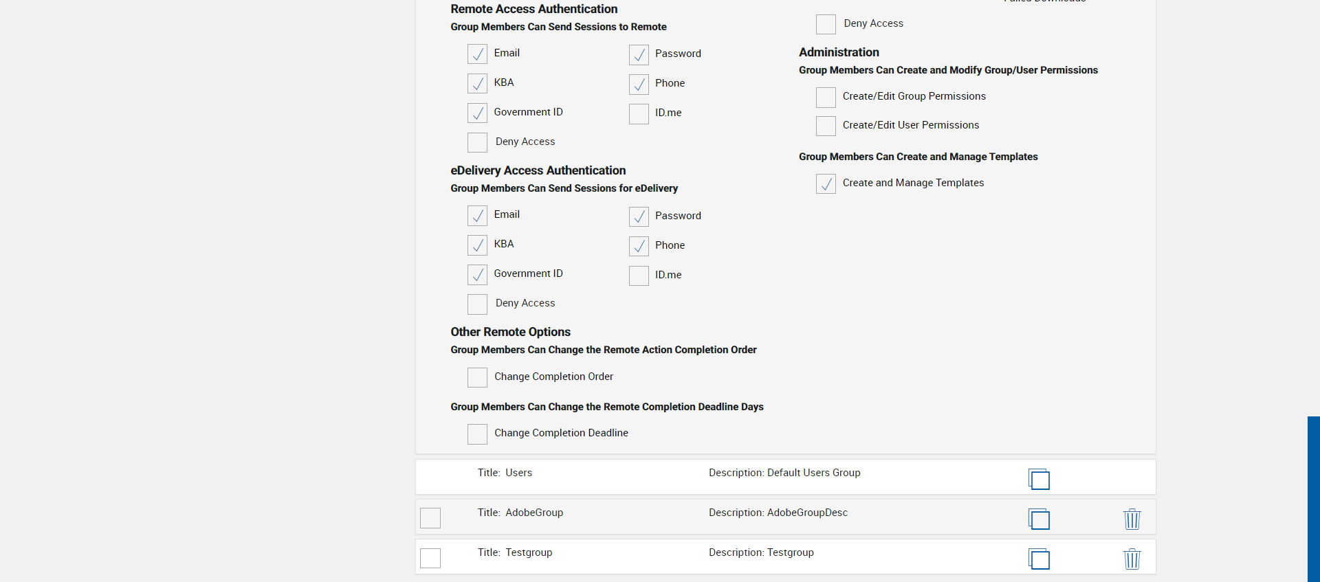Click the 'eDelivery Access Authentication' heading
Viewport: 1320px width, 582px height.
(538, 170)
